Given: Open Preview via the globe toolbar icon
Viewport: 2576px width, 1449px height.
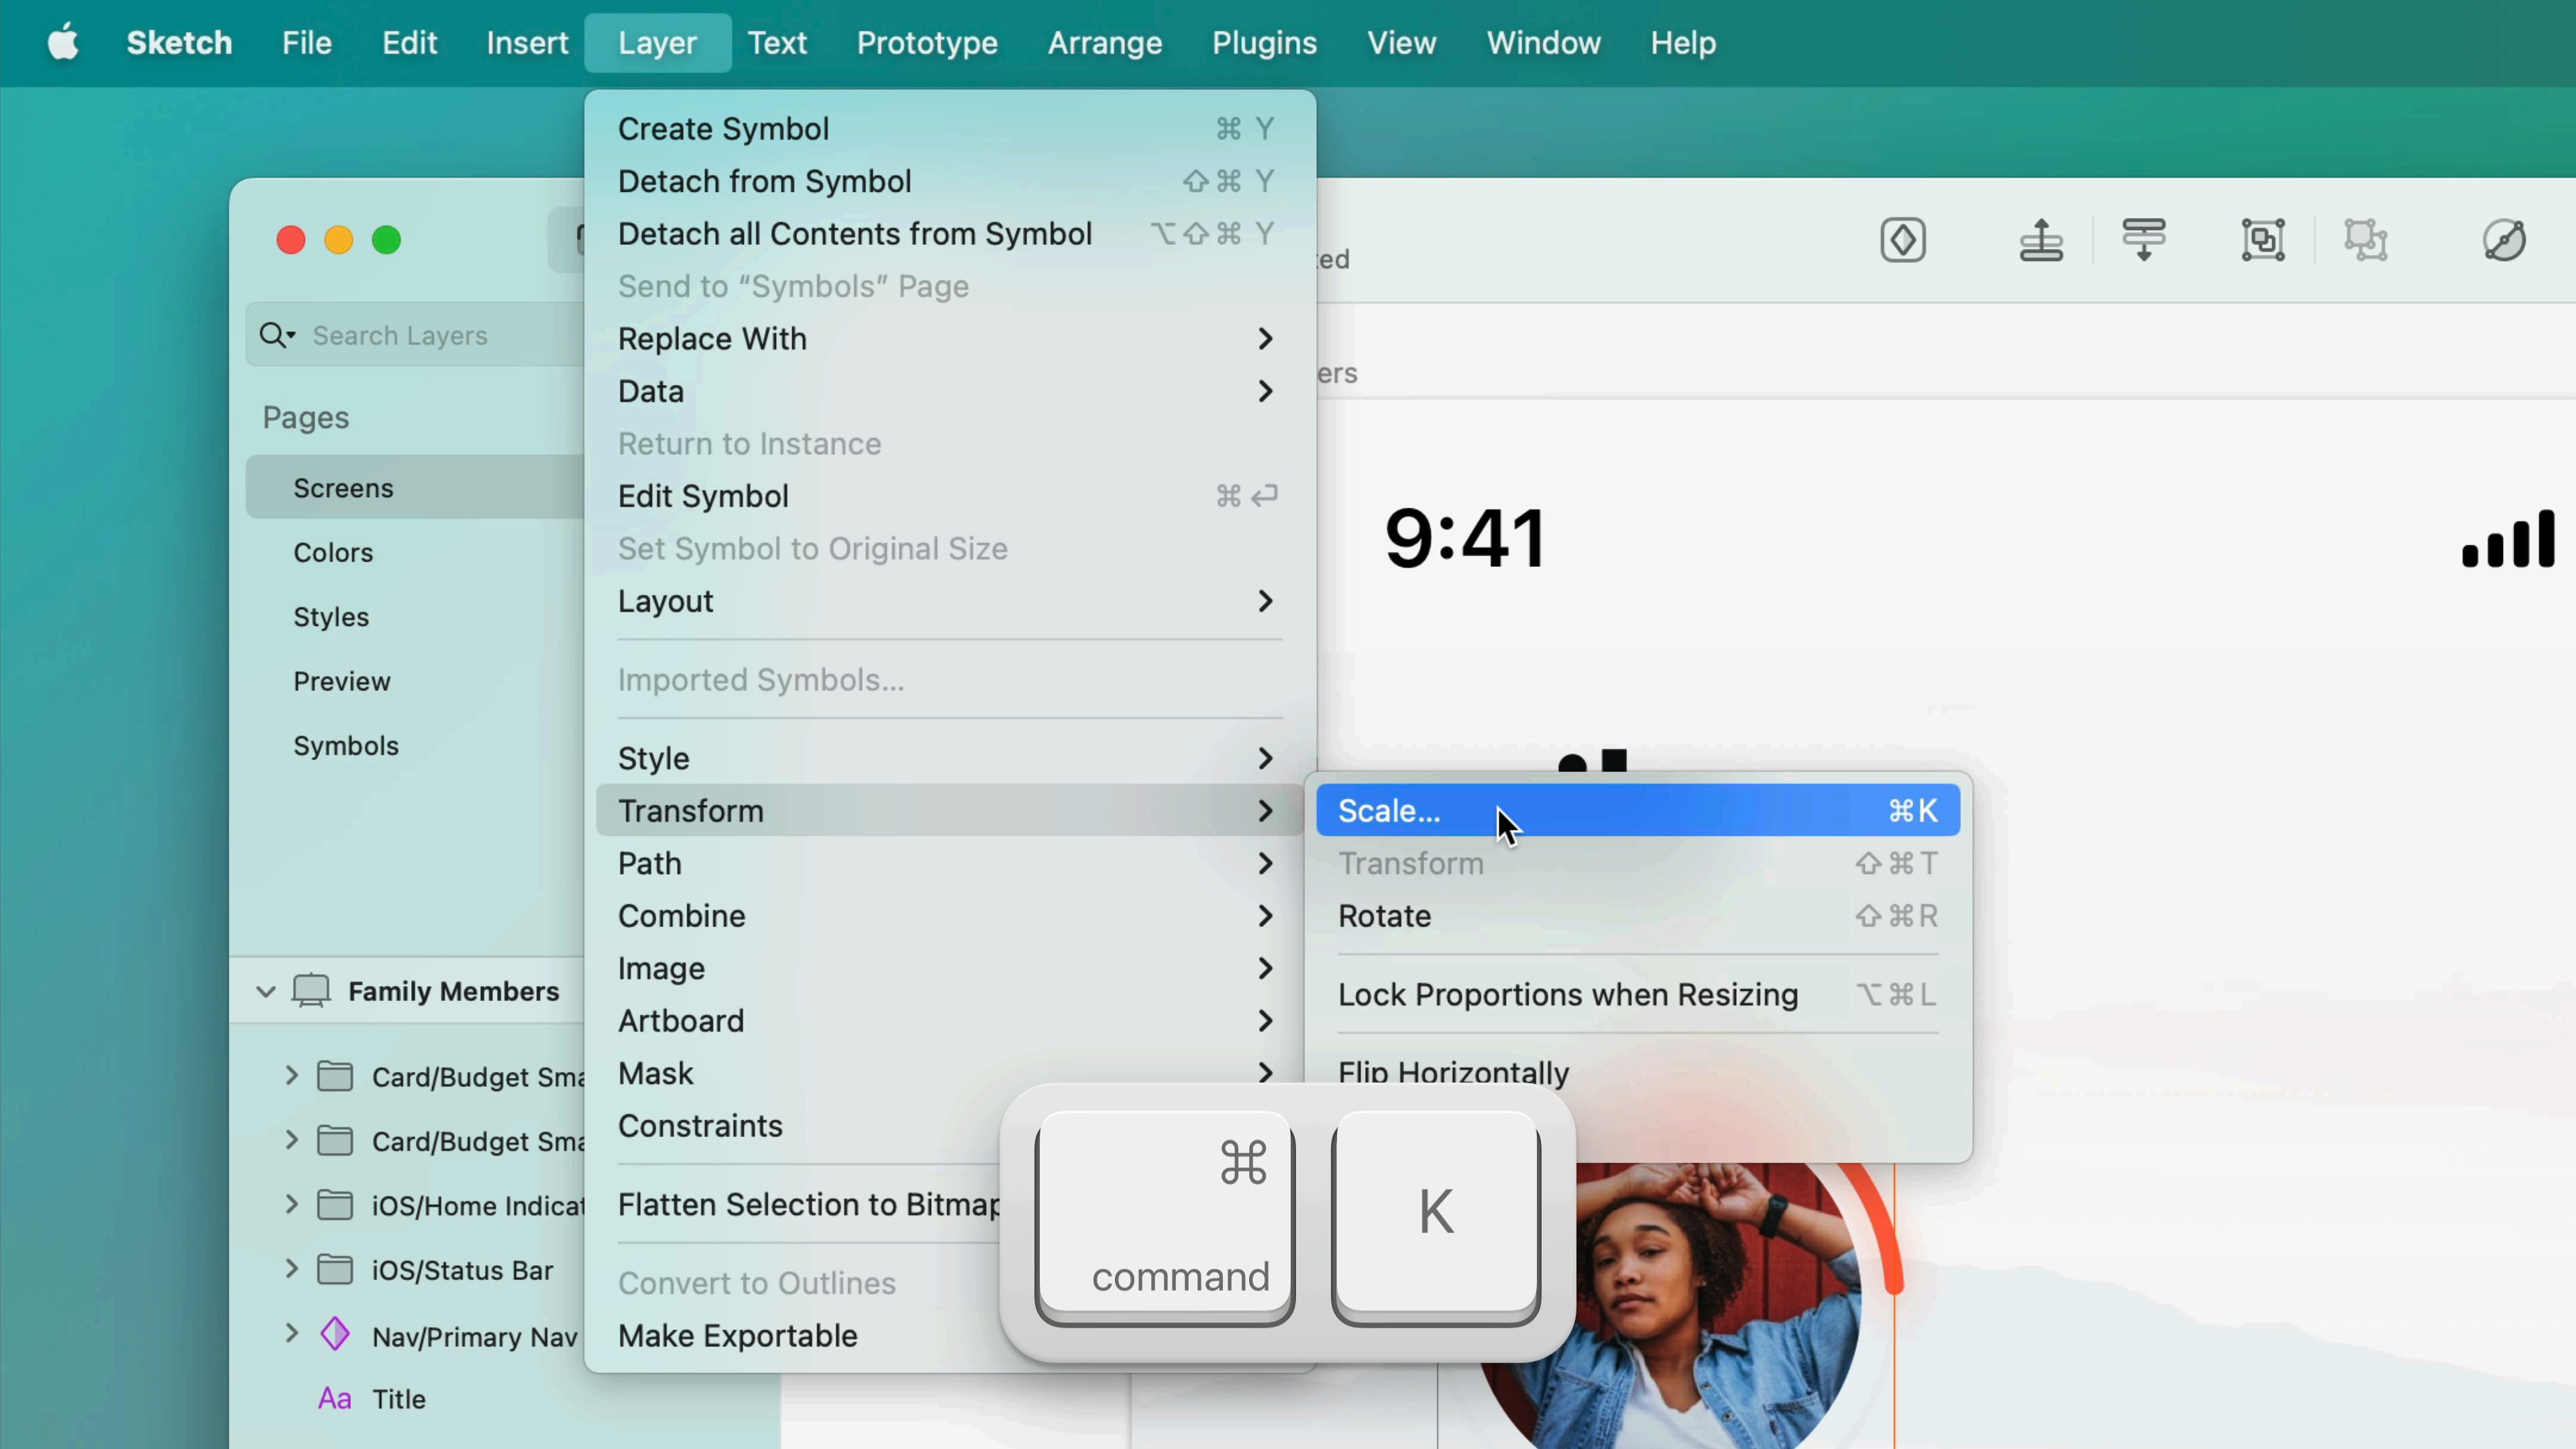Looking at the screenshot, I should click(x=2504, y=240).
